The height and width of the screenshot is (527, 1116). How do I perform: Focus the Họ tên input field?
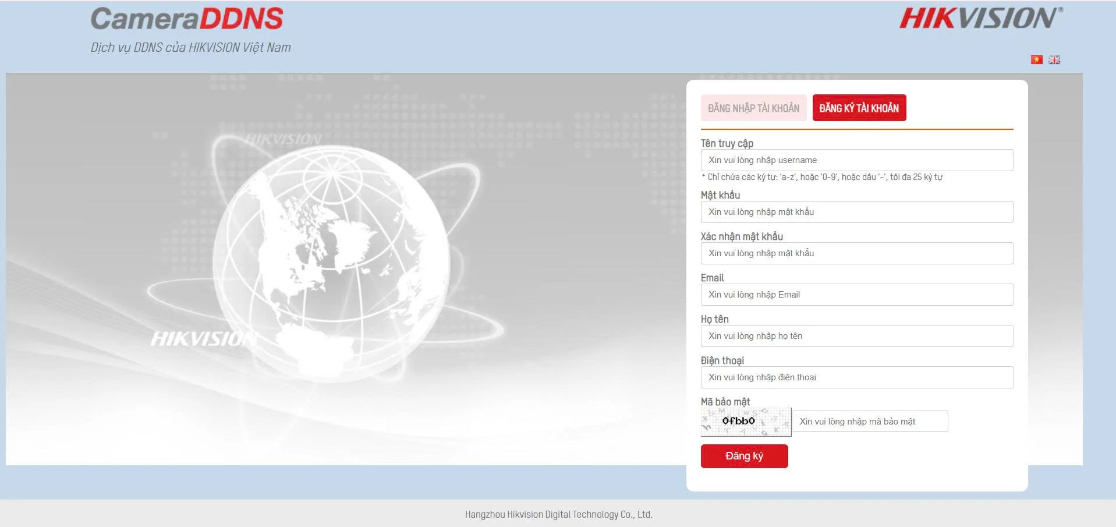857,336
